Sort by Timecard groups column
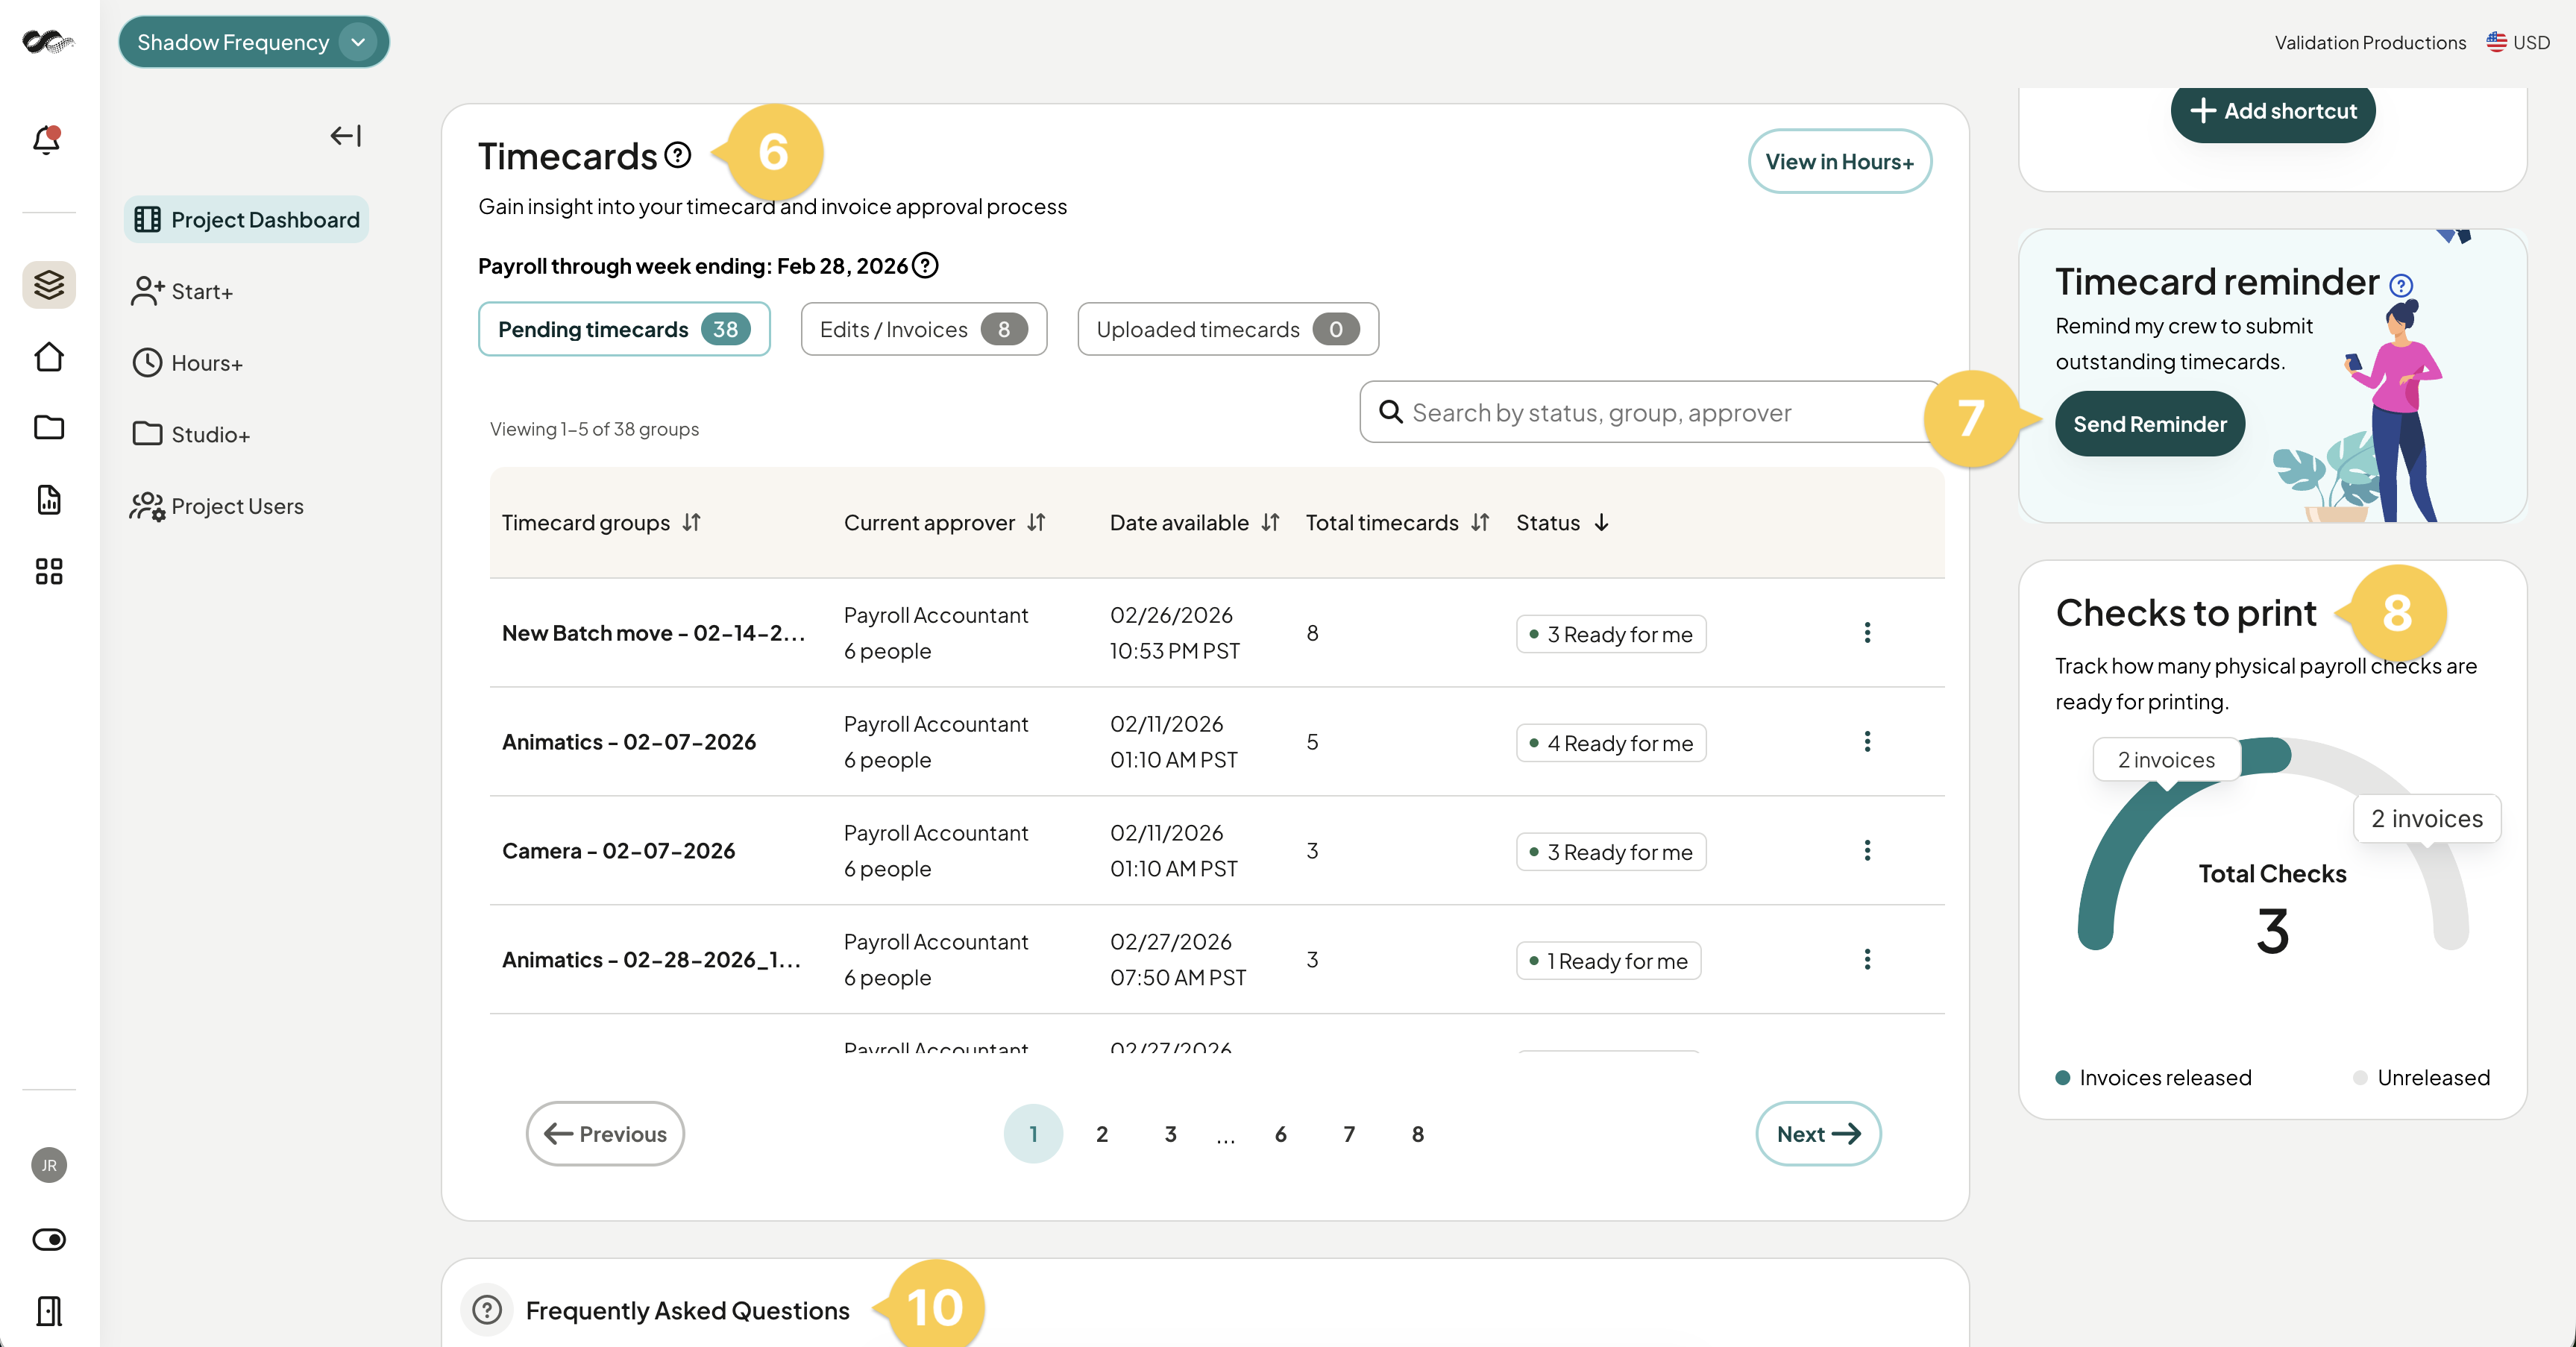The height and width of the screenshot is (1347, 2576). click(692, 523)
